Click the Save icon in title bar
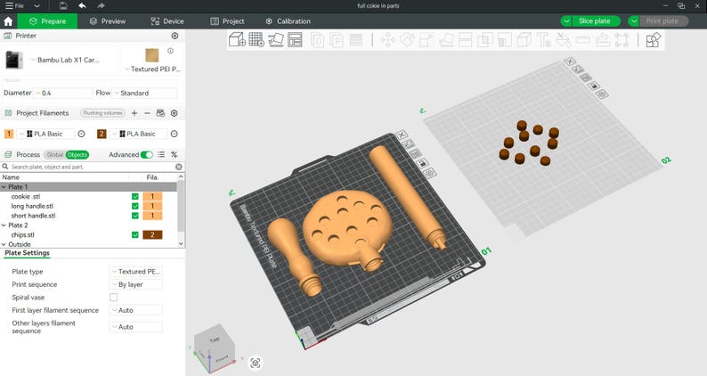Image resolution: width=707 pixels, height=376 pixels. (x=63, y=6)
